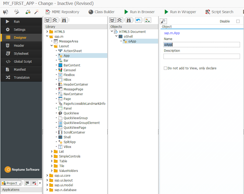Click the Description input field
Screen dimensions: 244x194
(202, 56)
